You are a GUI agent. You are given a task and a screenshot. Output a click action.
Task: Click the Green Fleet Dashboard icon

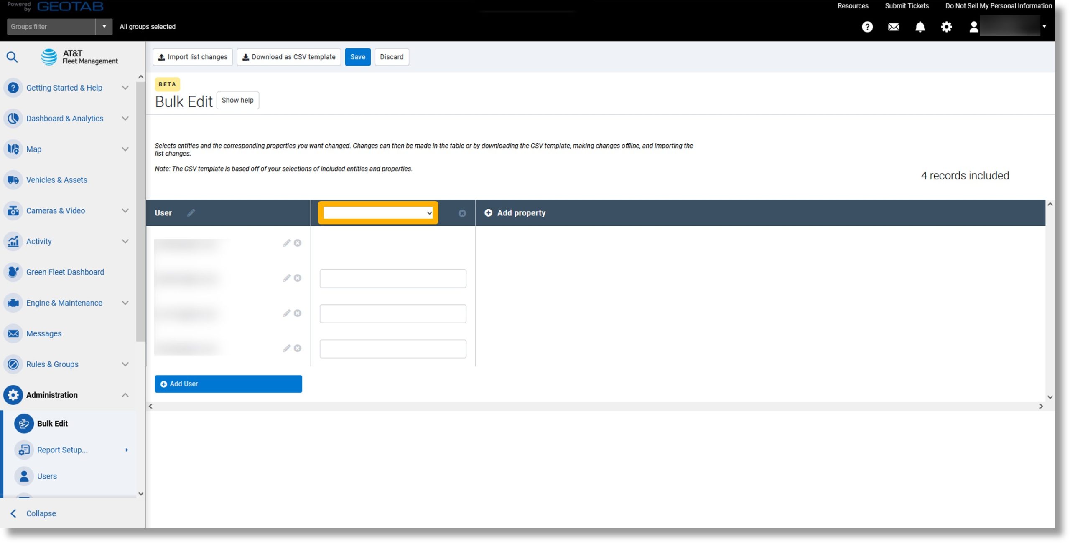point(13,272)
